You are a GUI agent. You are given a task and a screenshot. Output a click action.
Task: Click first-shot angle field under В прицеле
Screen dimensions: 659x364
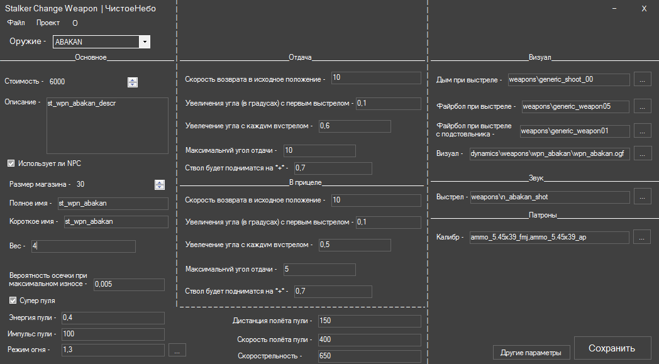point(389,223)
